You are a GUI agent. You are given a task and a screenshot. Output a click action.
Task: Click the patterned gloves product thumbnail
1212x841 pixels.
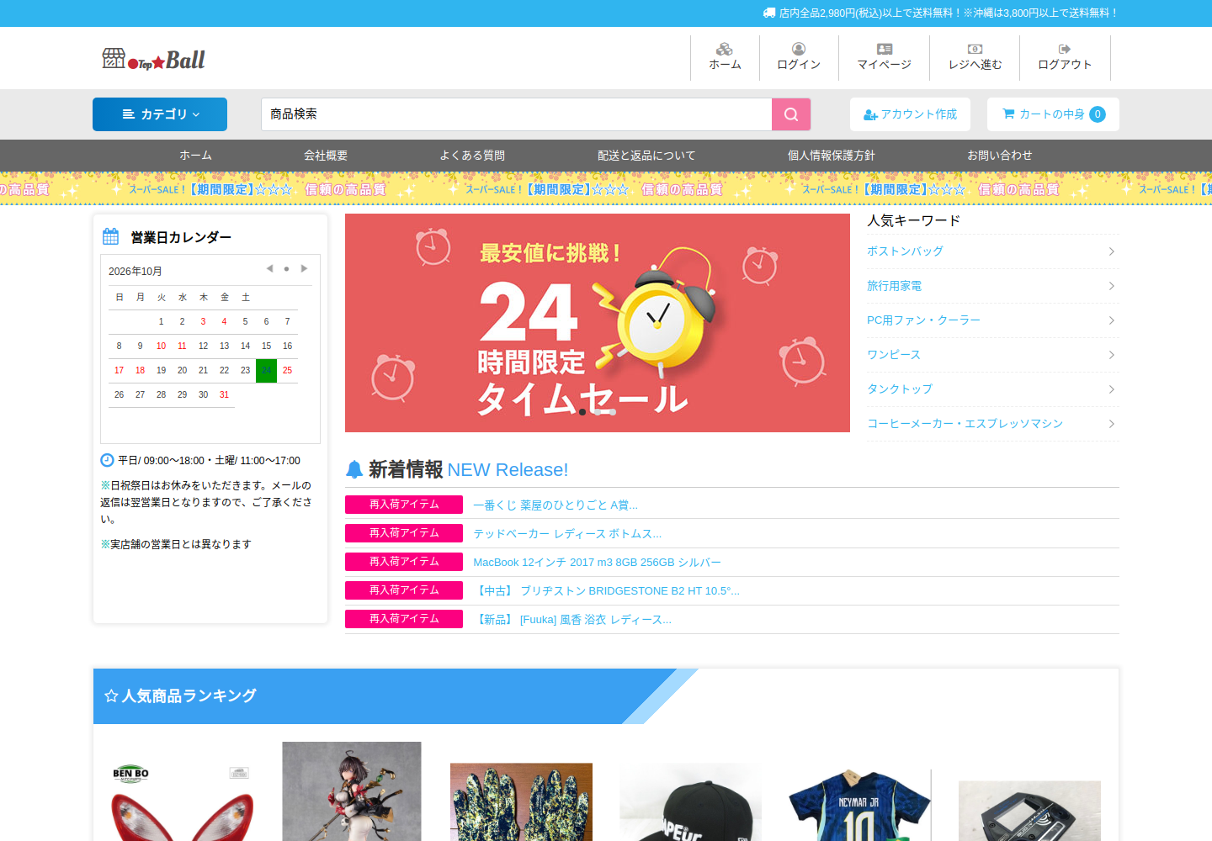[521, 802]
